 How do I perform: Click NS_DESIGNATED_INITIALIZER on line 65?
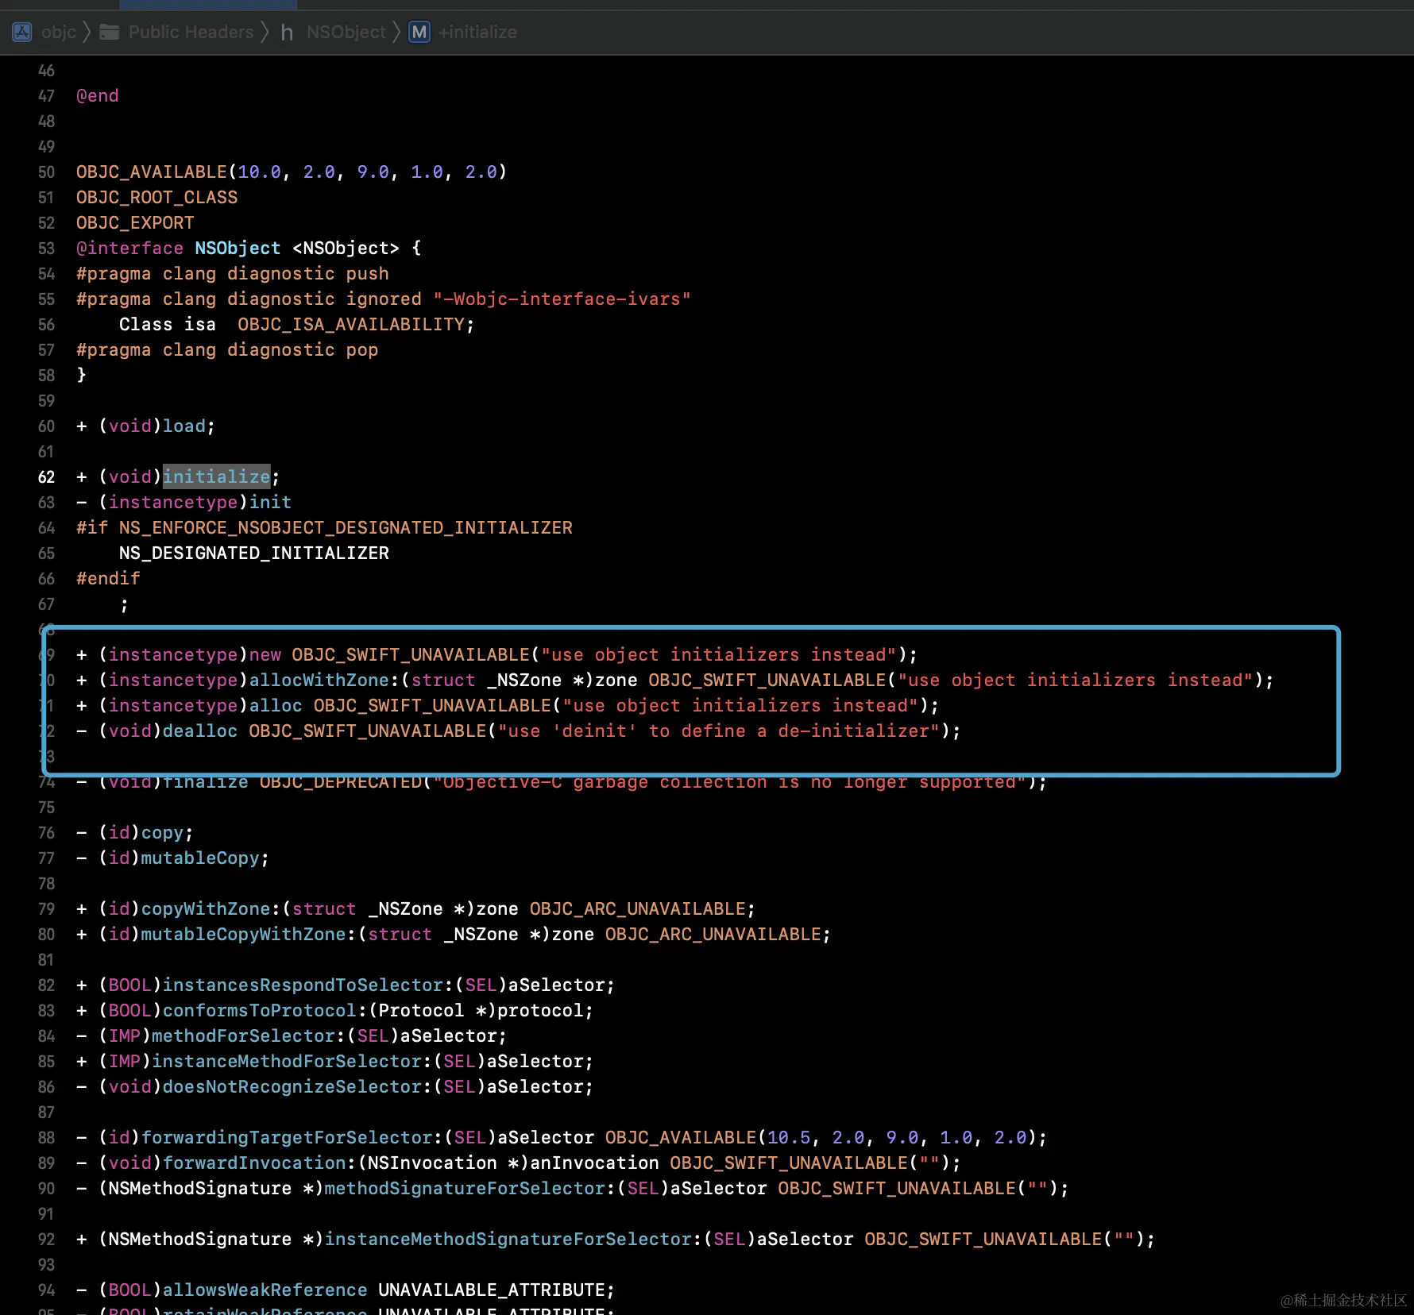click(254, 553)
